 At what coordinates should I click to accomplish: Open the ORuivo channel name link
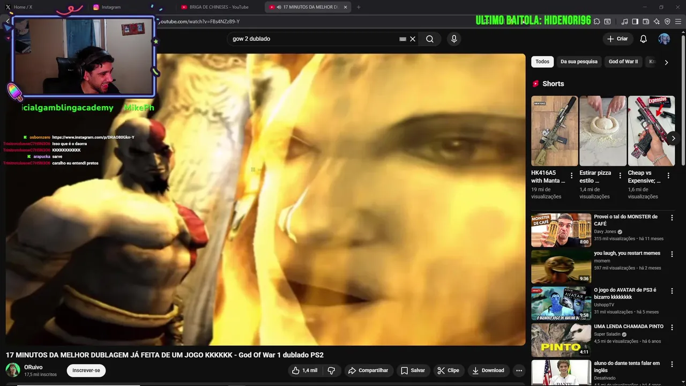tap(33, 367)
